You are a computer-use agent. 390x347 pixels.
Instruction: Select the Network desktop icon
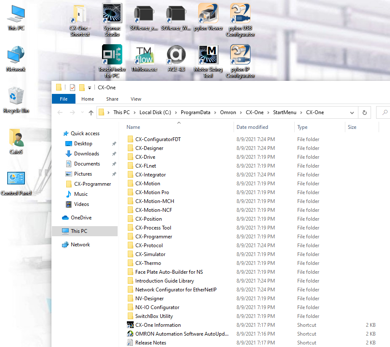(16, 59)
